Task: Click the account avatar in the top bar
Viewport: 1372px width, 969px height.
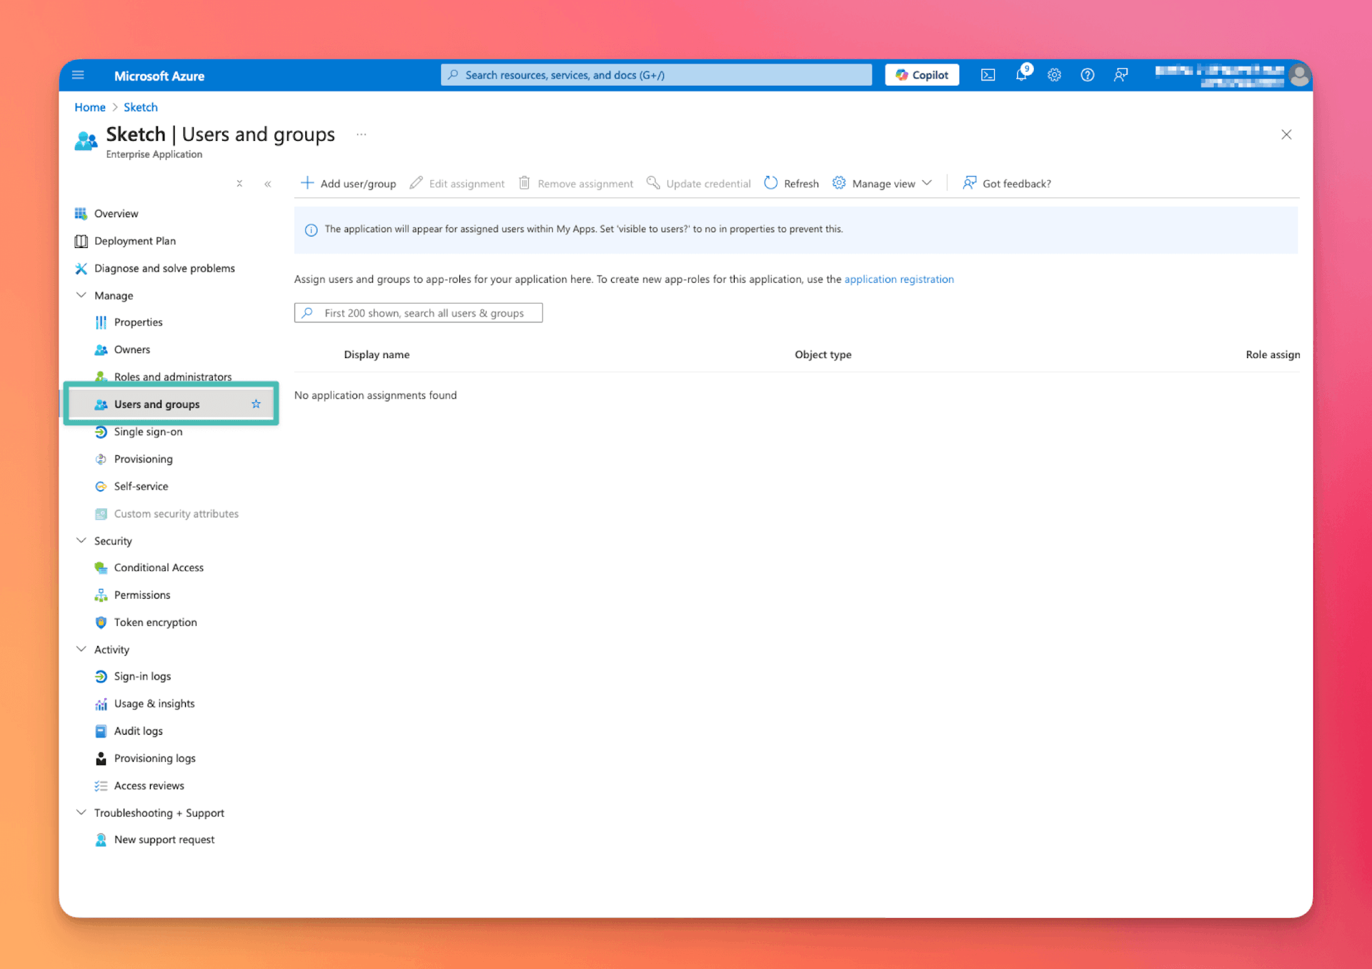Action: click(1299, 75)
